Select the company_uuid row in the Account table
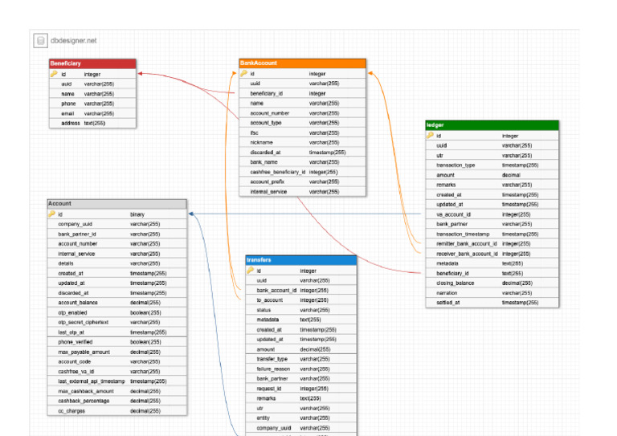Image resolution: width=617 pixels, height=436 pixels. pyautogui.click(x=116, y=224)
